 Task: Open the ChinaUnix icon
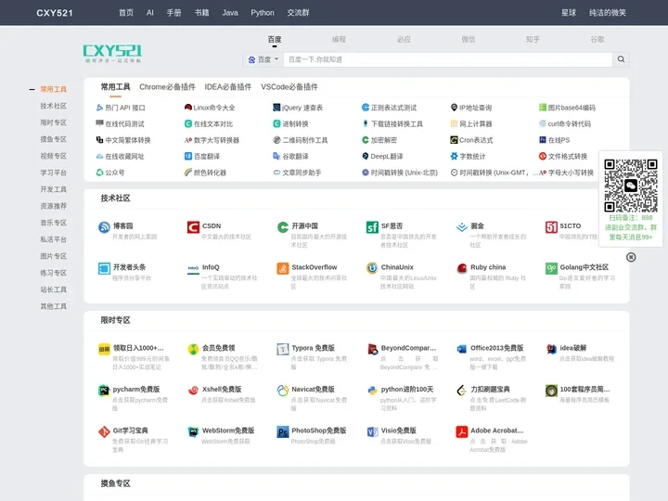pyautogui.click(x=372, y=268)
